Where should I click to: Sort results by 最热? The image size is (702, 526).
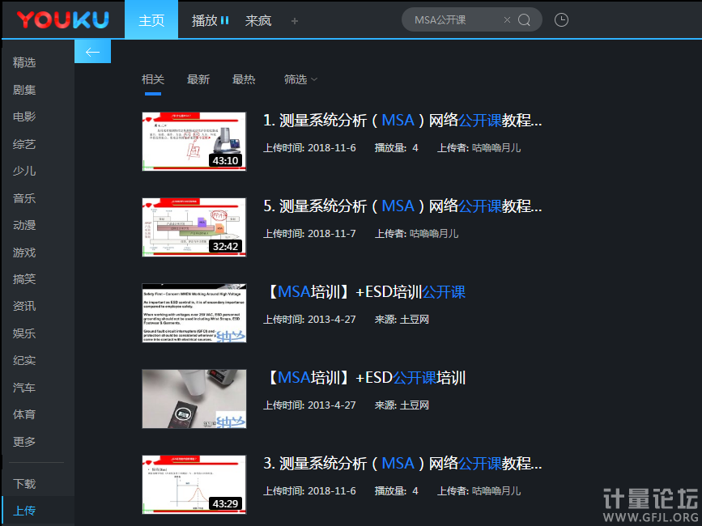click(244, 79)
